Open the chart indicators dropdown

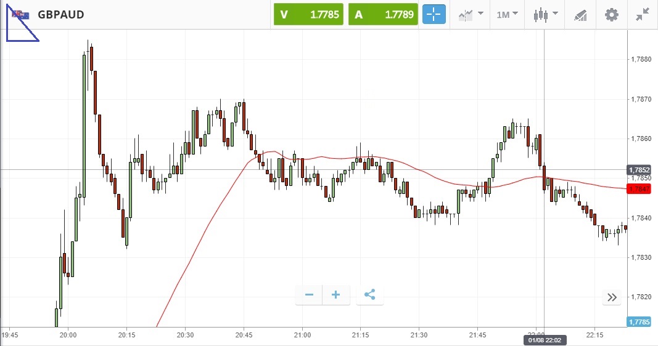click(471, 14)
